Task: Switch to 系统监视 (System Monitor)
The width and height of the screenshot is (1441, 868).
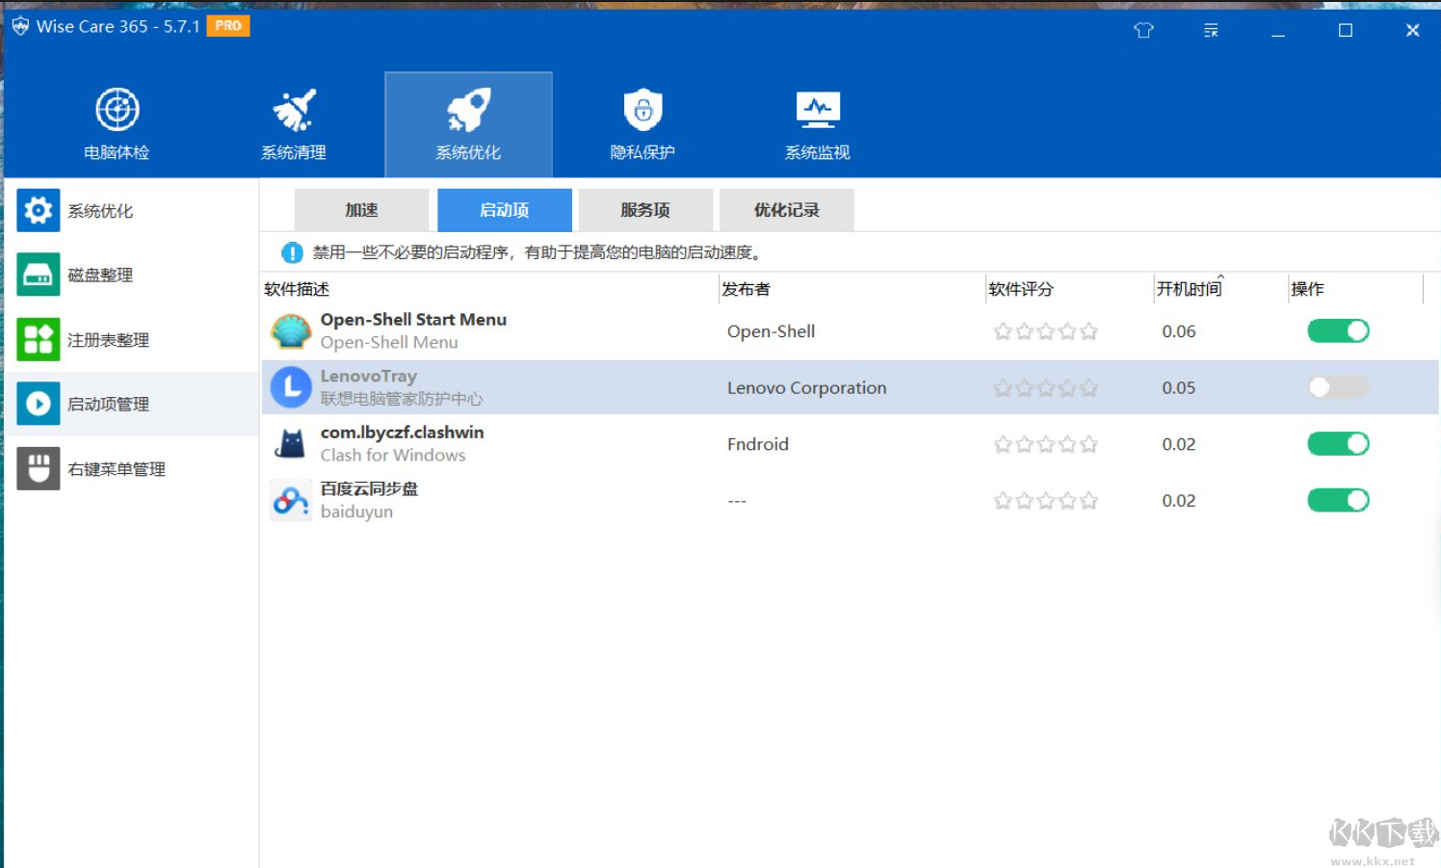Action: pos(816,123)
